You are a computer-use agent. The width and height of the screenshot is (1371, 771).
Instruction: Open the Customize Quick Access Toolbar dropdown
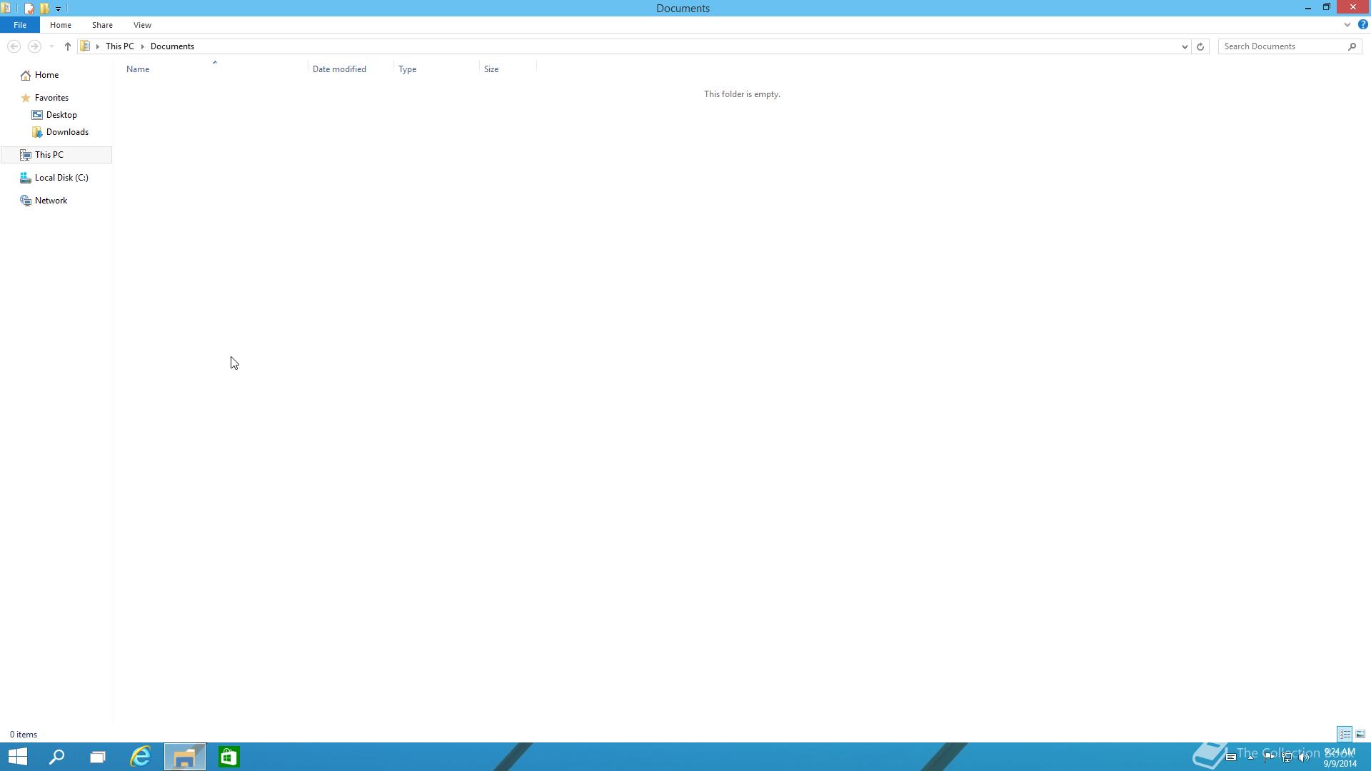click(58, 9)
